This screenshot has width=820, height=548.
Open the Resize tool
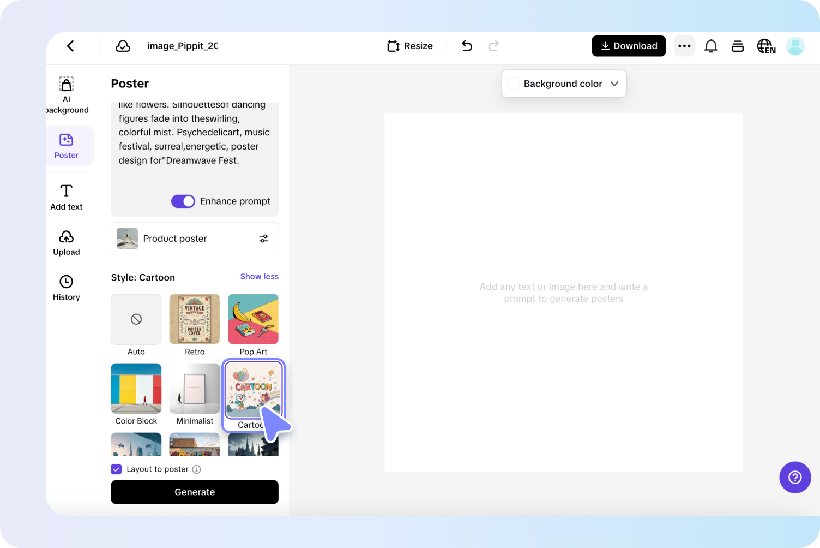click(x=409, y=46)
